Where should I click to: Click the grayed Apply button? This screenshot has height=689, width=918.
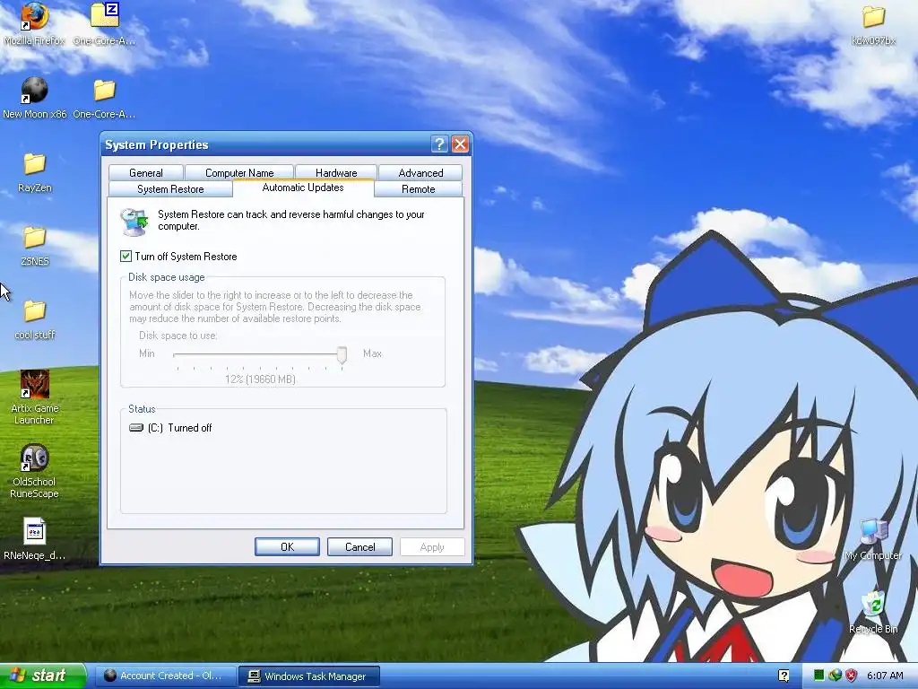coord(432,546)
